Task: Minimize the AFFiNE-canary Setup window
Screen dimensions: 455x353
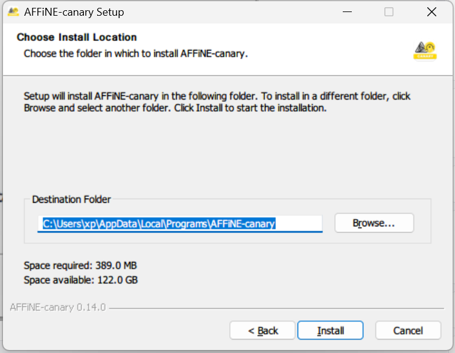Action: point(346,12)
